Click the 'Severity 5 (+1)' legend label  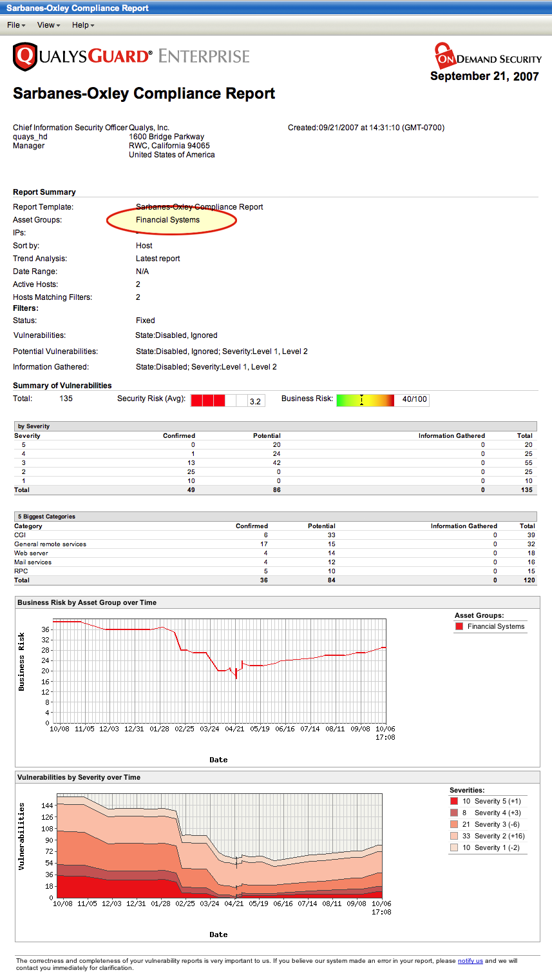point(498,801)
